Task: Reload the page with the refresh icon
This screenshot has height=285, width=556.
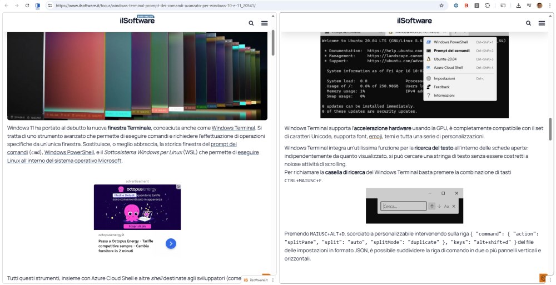Action: (x=27, y=6)
